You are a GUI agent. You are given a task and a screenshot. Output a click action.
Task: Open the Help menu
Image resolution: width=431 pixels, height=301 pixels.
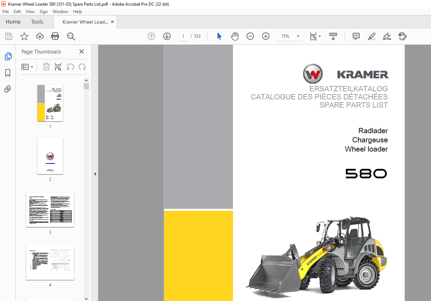point(77,12)
